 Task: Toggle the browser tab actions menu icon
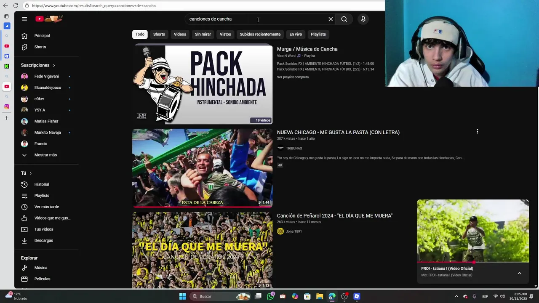7,16
